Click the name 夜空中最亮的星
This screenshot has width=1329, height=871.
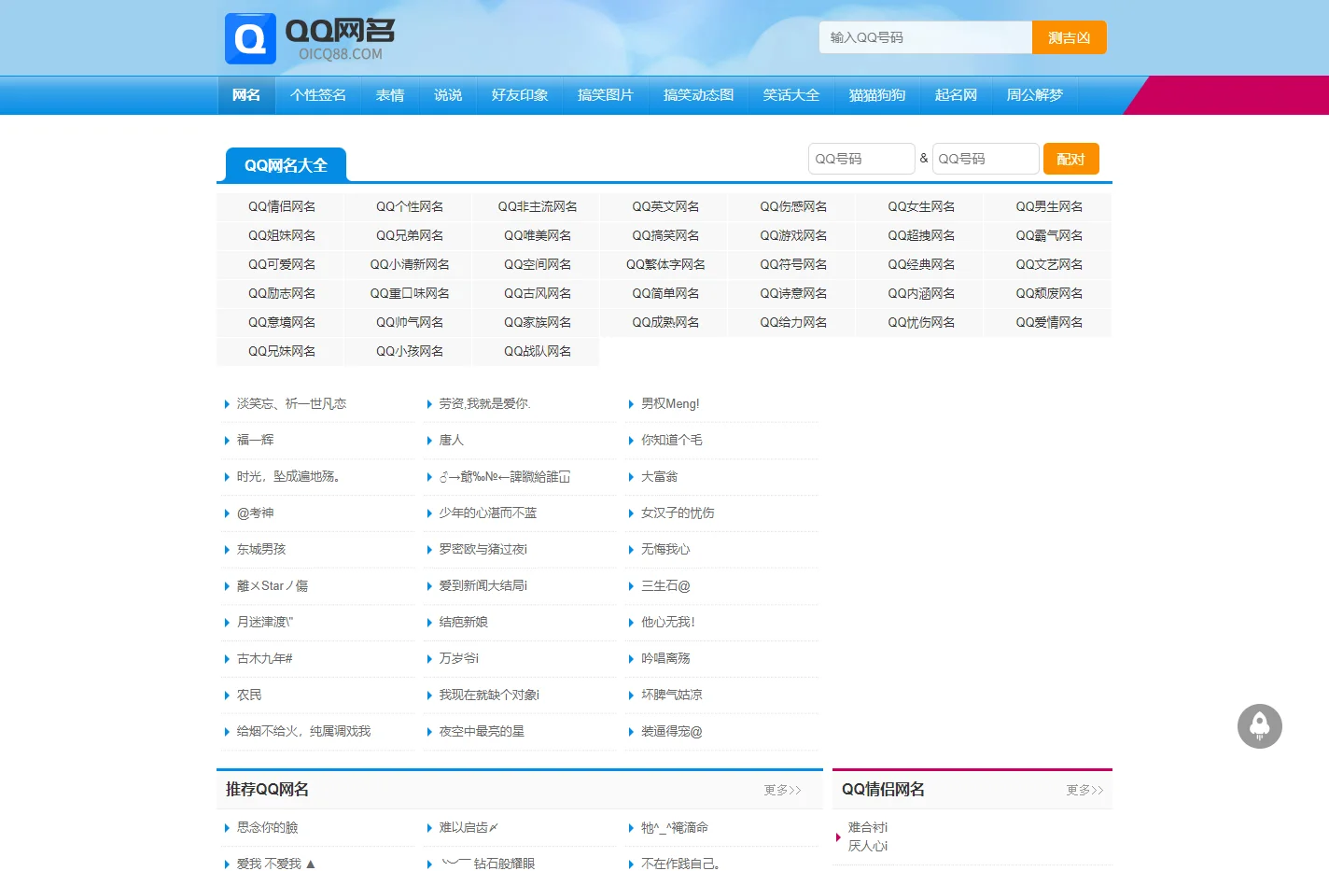click(x=482, y=731)
